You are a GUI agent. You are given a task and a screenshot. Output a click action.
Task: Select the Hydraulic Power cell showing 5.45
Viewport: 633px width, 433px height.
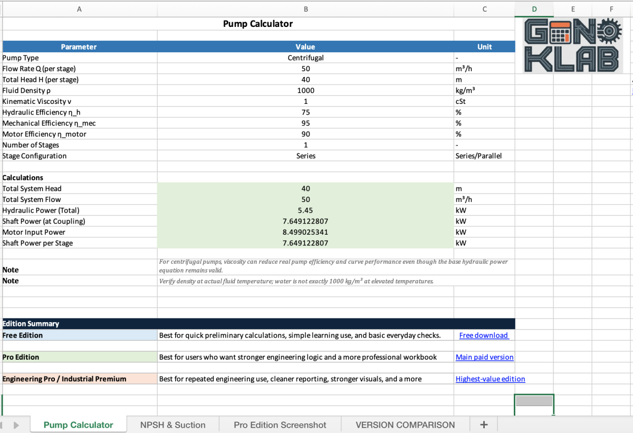pyautogui.click(x=305, y=210)
